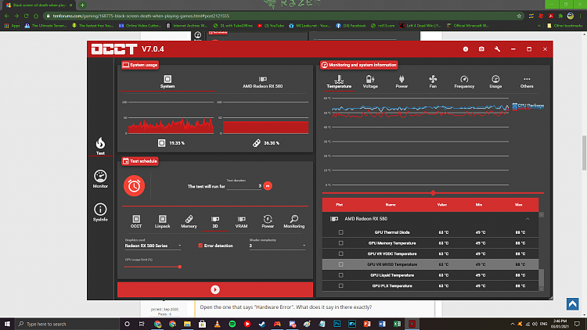The width and height of the screenshot is (587, 330).
Task: Open the SysInfo section in OCCT sidebar
Action: click(x=100, y=212)
